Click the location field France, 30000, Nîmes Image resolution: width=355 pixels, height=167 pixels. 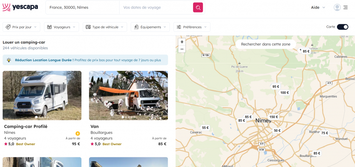point(83,8)
